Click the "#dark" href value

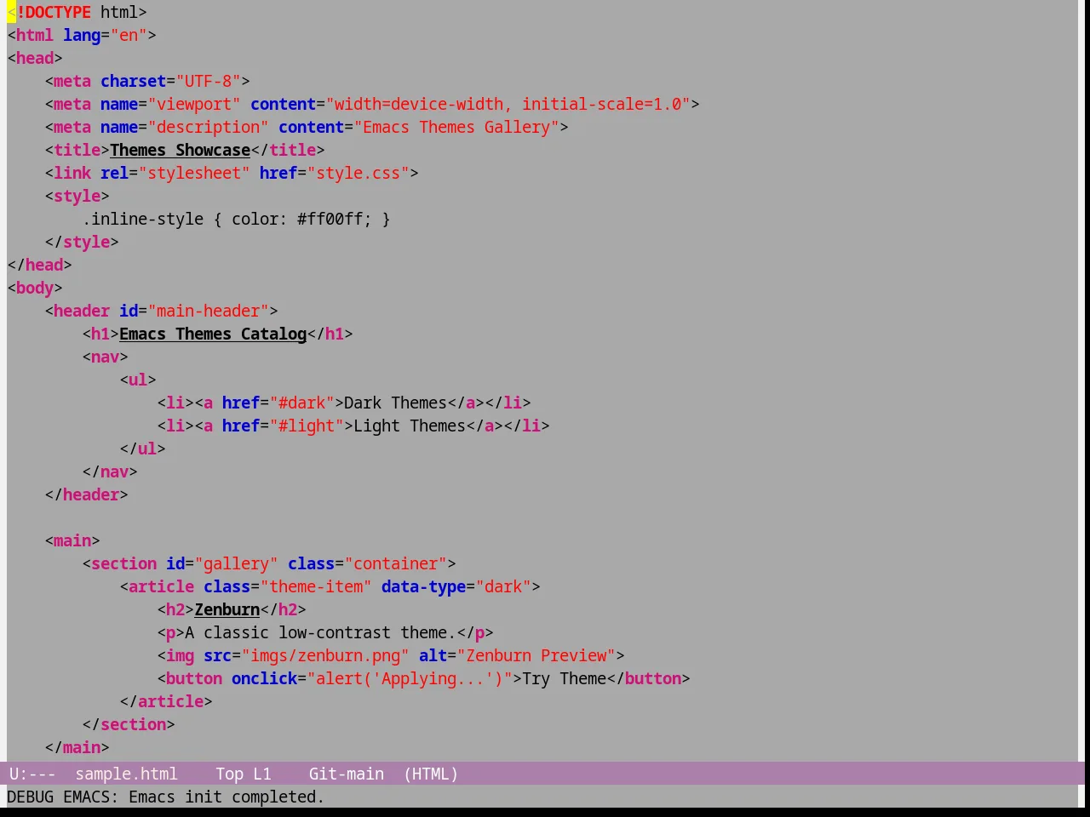[301, 403]
